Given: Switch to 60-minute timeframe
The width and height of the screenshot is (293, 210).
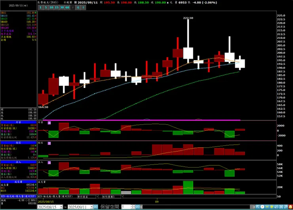Looking at the screenshot, I should click(67, 8).
